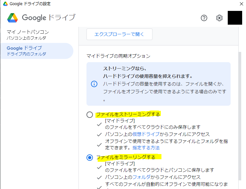The image size is (246, 189).
Task: Click the ファイルをミラーリングする label text
Action: click(126, 157)
